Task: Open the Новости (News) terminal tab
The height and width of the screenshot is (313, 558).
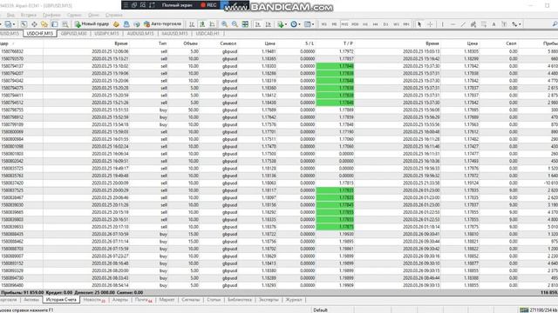Action: point(94,300)
